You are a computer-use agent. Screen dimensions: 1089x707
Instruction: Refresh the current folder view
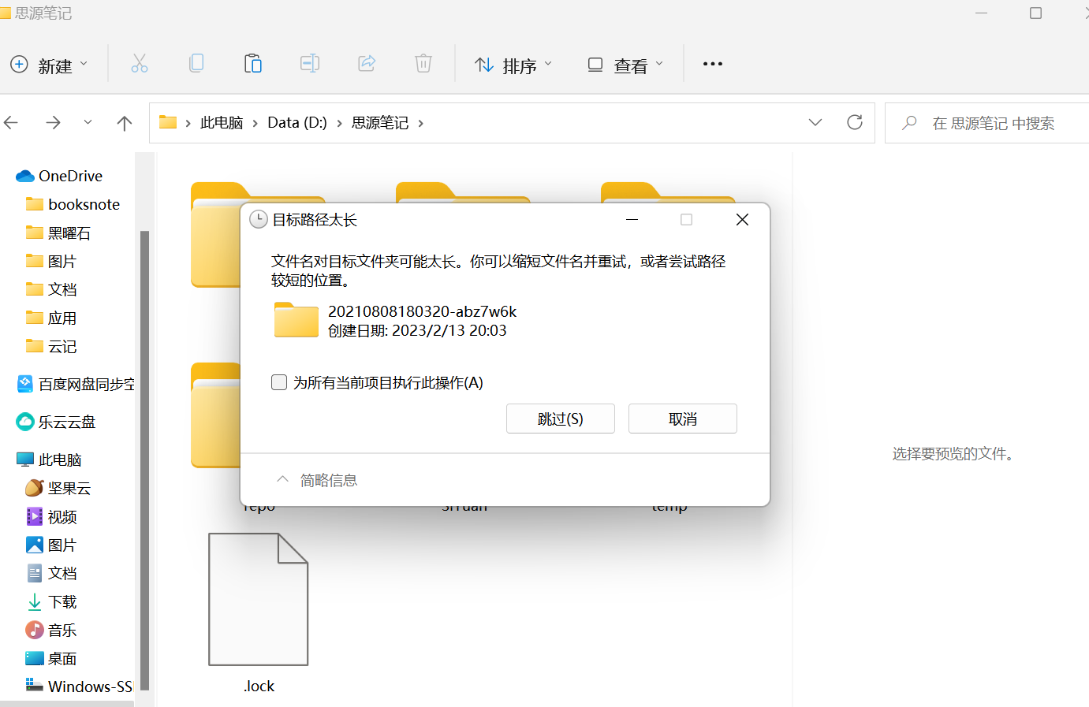[854, 123]
